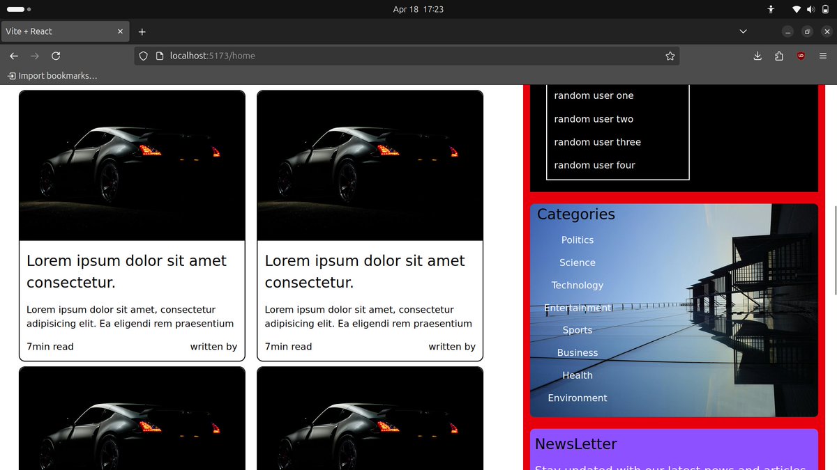837x470 pixels.
Task: Open the Health category
Action: tap(578, 375)
